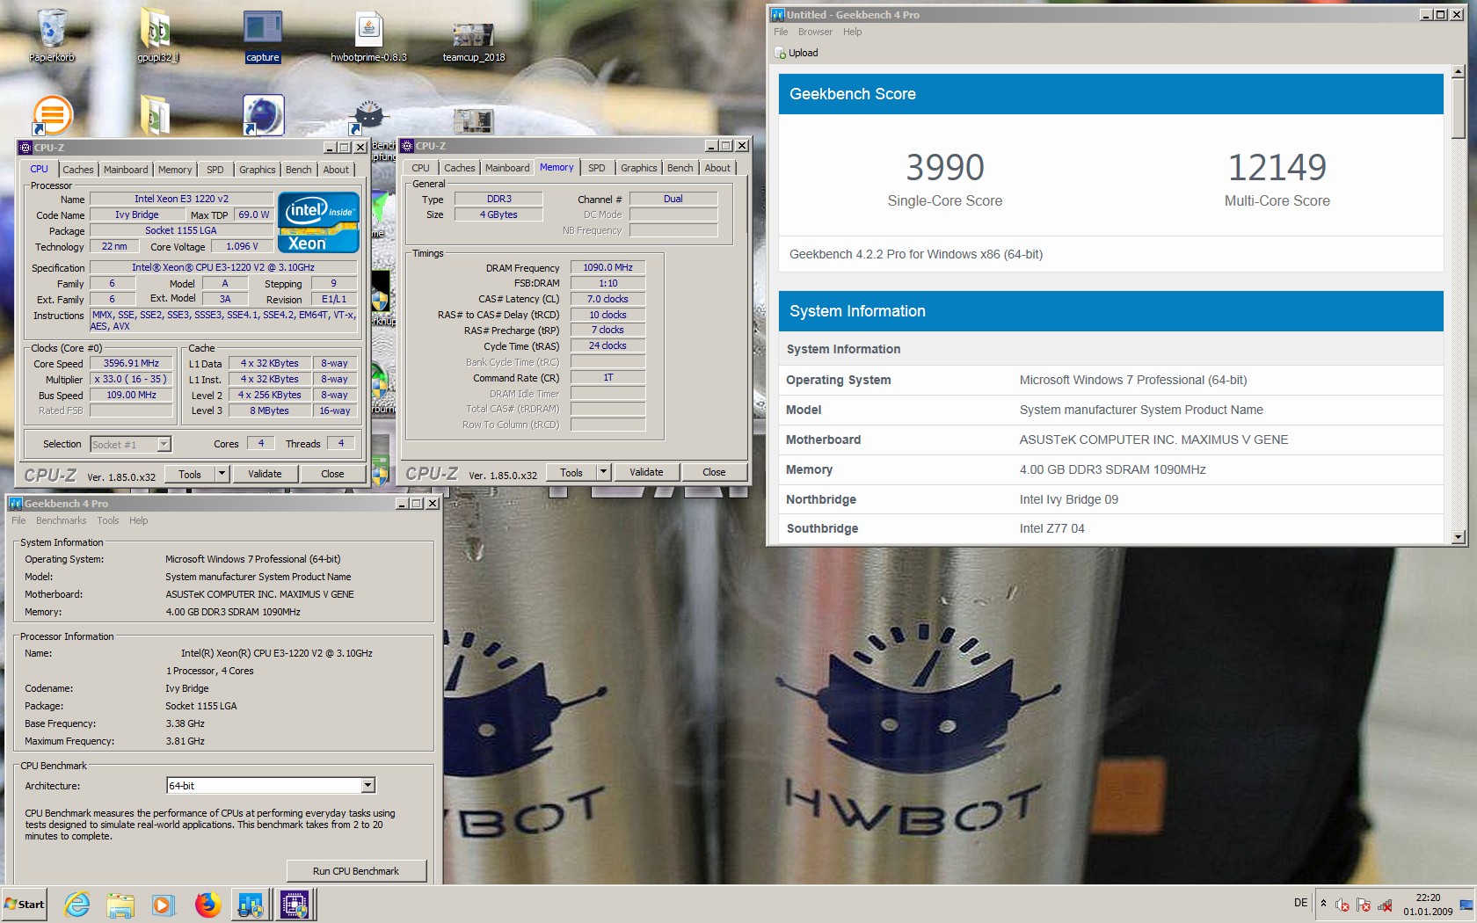Open the blue sphere shortcut icon on desktop
Image resolution: width=1477 pixels, height=923 pixels.
[x=263, y=114]
